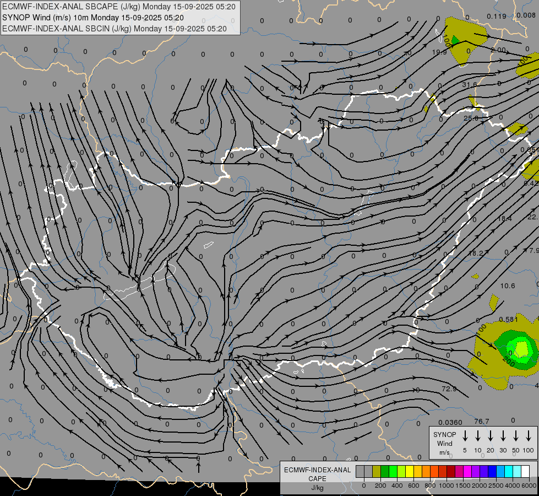Viewport: 539px width, 496px height.
Task: Click the 800 CAPE legend tick label
Action: [430, 486]
